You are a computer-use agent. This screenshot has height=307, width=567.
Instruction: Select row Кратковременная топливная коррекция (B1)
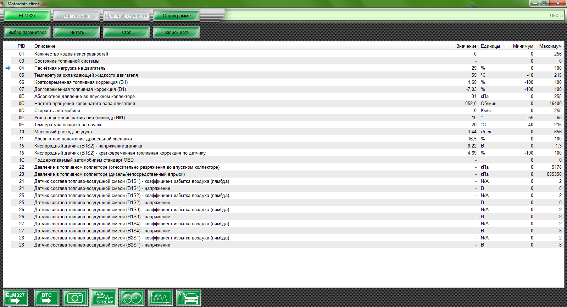(287, 82)
